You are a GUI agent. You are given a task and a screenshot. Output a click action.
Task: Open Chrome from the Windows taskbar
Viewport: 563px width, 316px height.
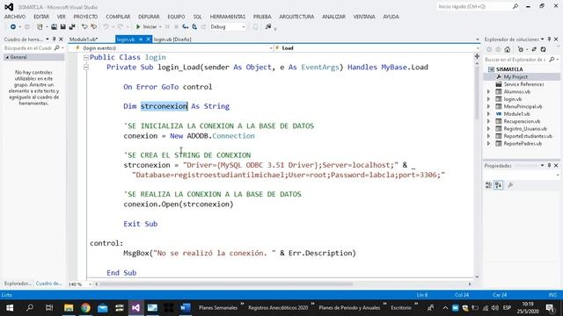coord(85,308)
